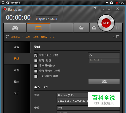This screenshot has height=113, width=126.
Task: Click the top bar rectangle window icon
Action: coord(3,3)
